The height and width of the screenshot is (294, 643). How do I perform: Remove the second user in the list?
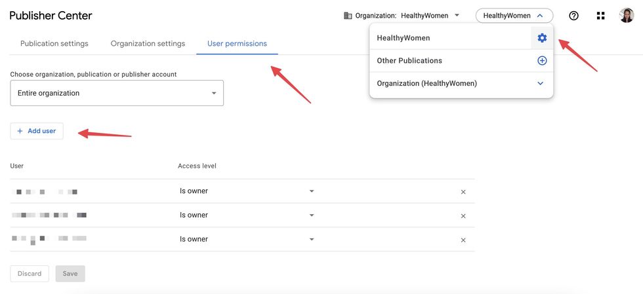pos(463,216)
